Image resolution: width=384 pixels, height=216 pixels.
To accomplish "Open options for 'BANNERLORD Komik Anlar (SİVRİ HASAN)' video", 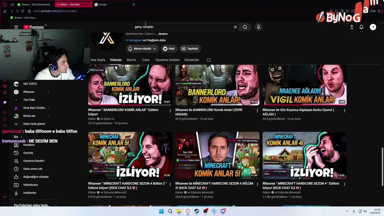I will [x=257, y=111].
